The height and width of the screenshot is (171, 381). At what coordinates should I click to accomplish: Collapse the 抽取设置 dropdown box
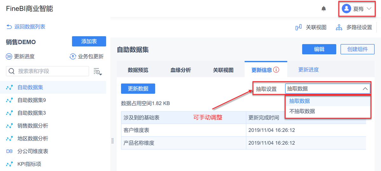(x=365, y=89)
